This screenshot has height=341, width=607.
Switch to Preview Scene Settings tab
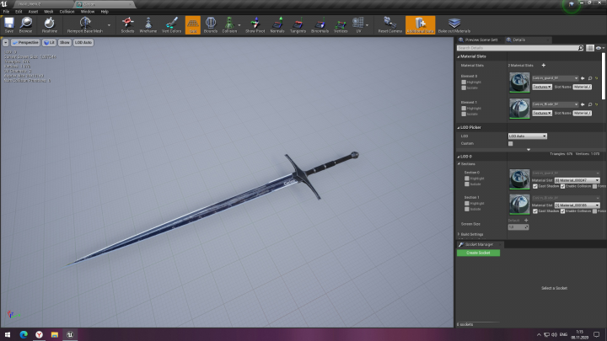[x=479, y=40]
